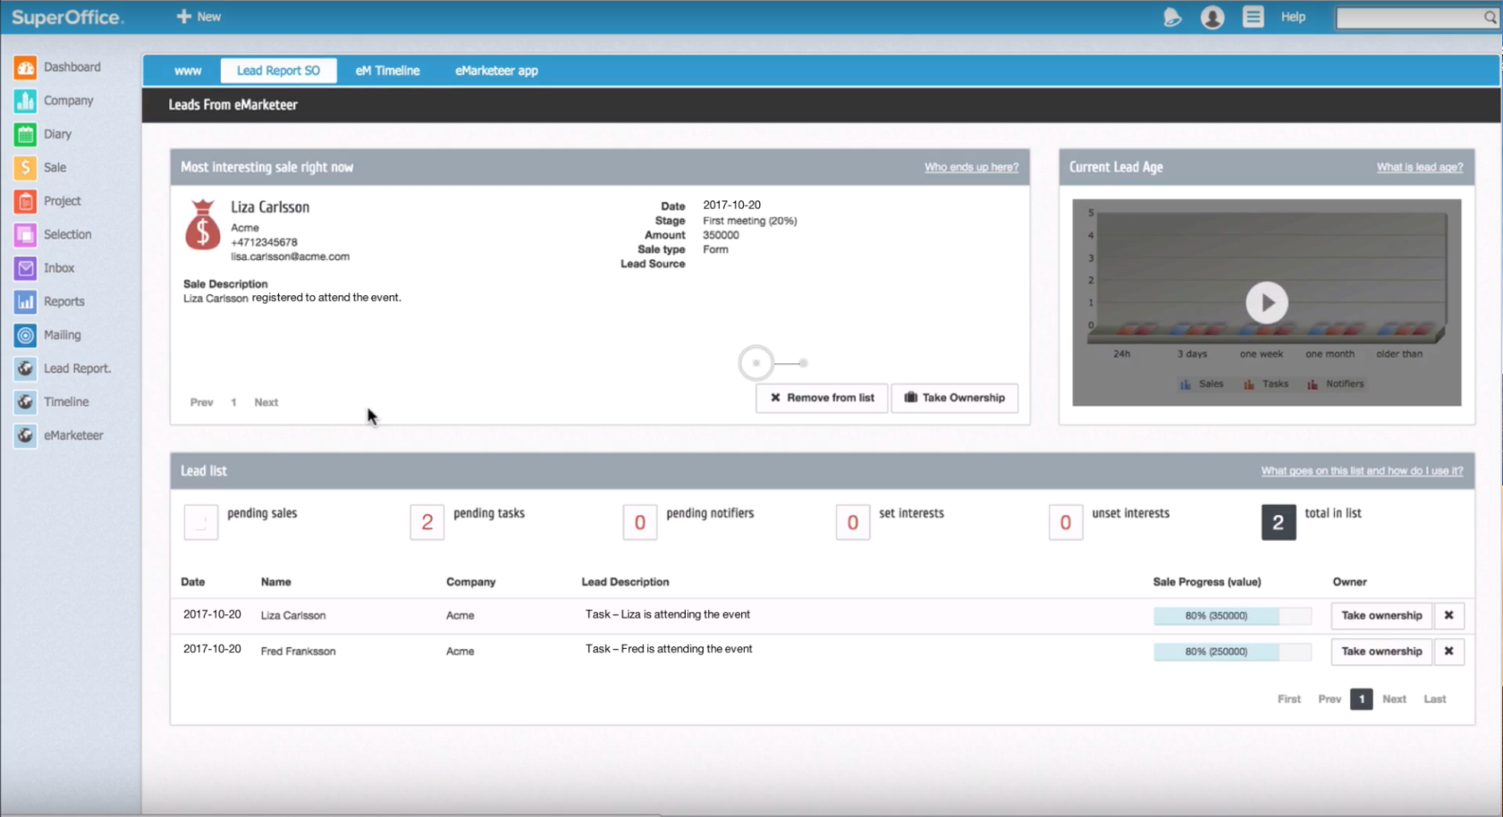Viewport: 1503px width, 817px height.
Task: Open Reports chart icon
Action: click(x=25, y=301)
